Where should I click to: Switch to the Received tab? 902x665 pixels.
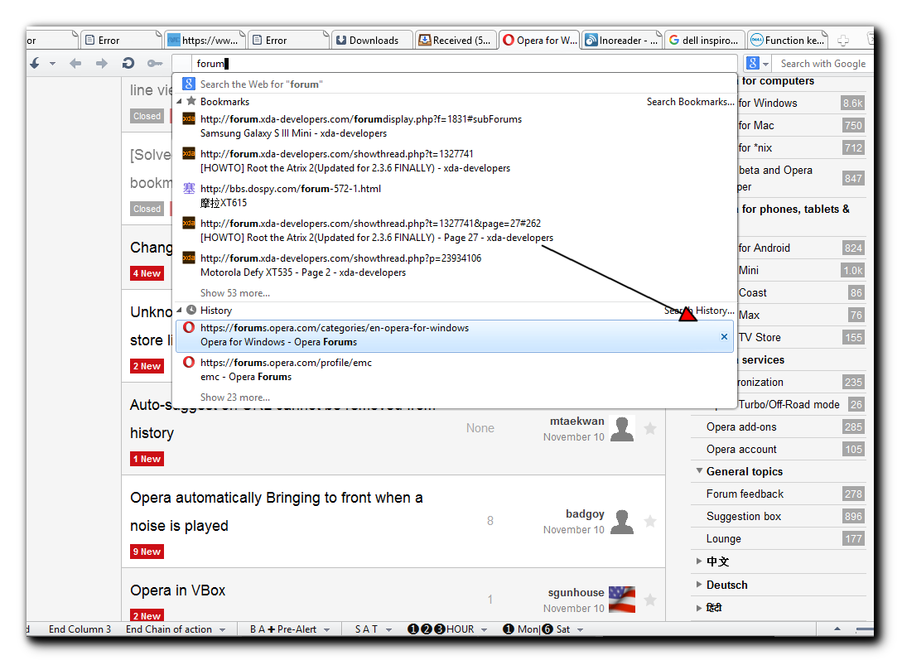456,41
